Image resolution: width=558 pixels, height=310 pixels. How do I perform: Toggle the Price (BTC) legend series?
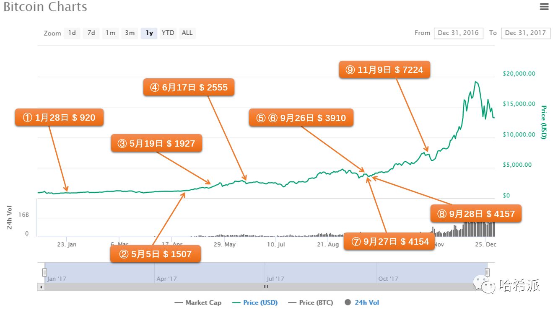click(311, 302)
